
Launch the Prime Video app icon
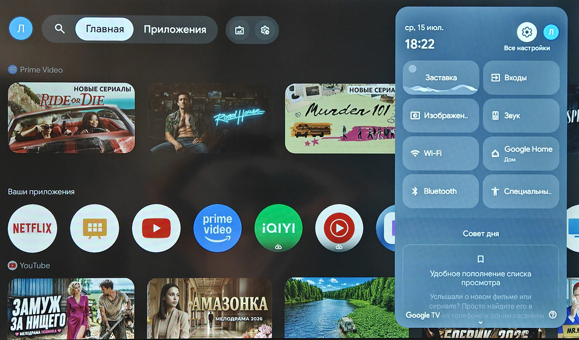point(218,229)
